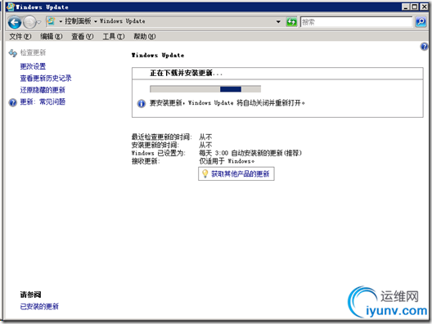Open the 查看(V) menu
Viewport: 432px width, 324px height.
pos(83,36)
